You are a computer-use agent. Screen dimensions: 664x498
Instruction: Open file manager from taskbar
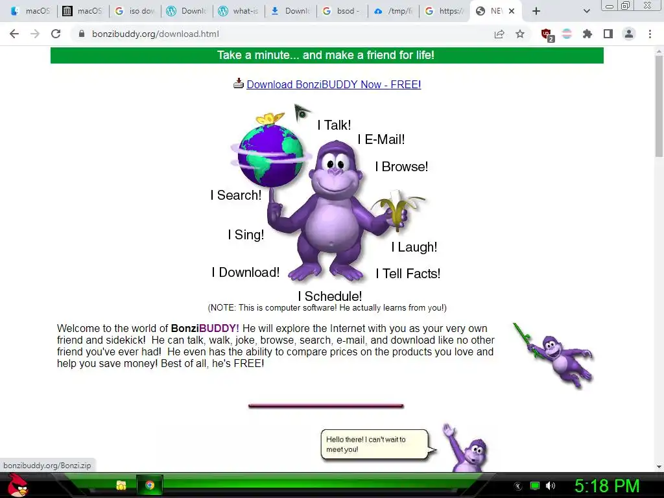point(121,485)
